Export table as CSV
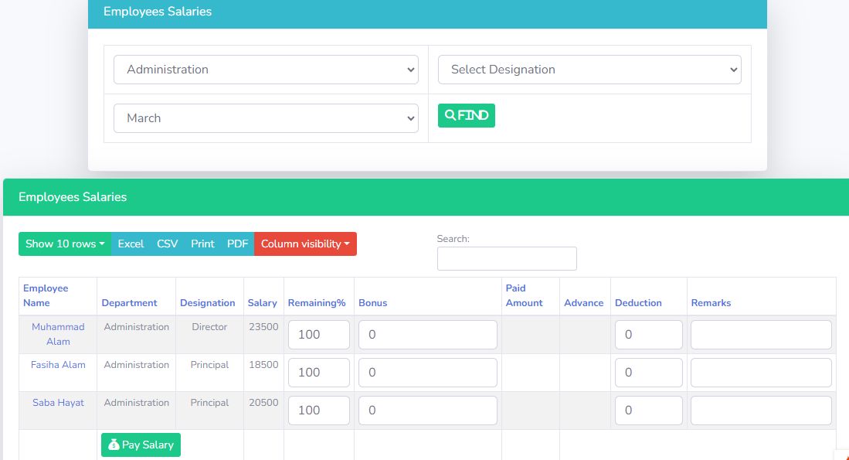 coord(167,244)
